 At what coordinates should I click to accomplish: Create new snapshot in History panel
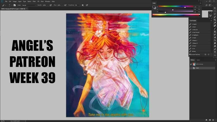click(210, 120)
